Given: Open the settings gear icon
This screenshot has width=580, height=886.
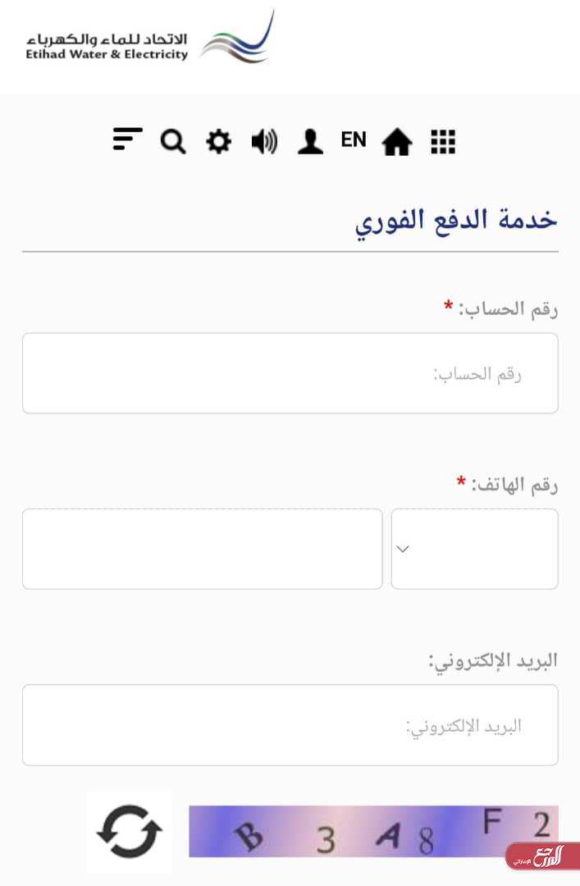Looking at the screenshot, I should point(218,142).
